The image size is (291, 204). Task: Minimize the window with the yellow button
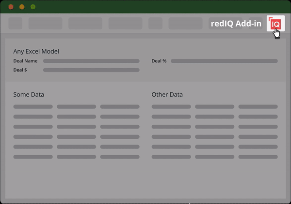pos(22,7)
